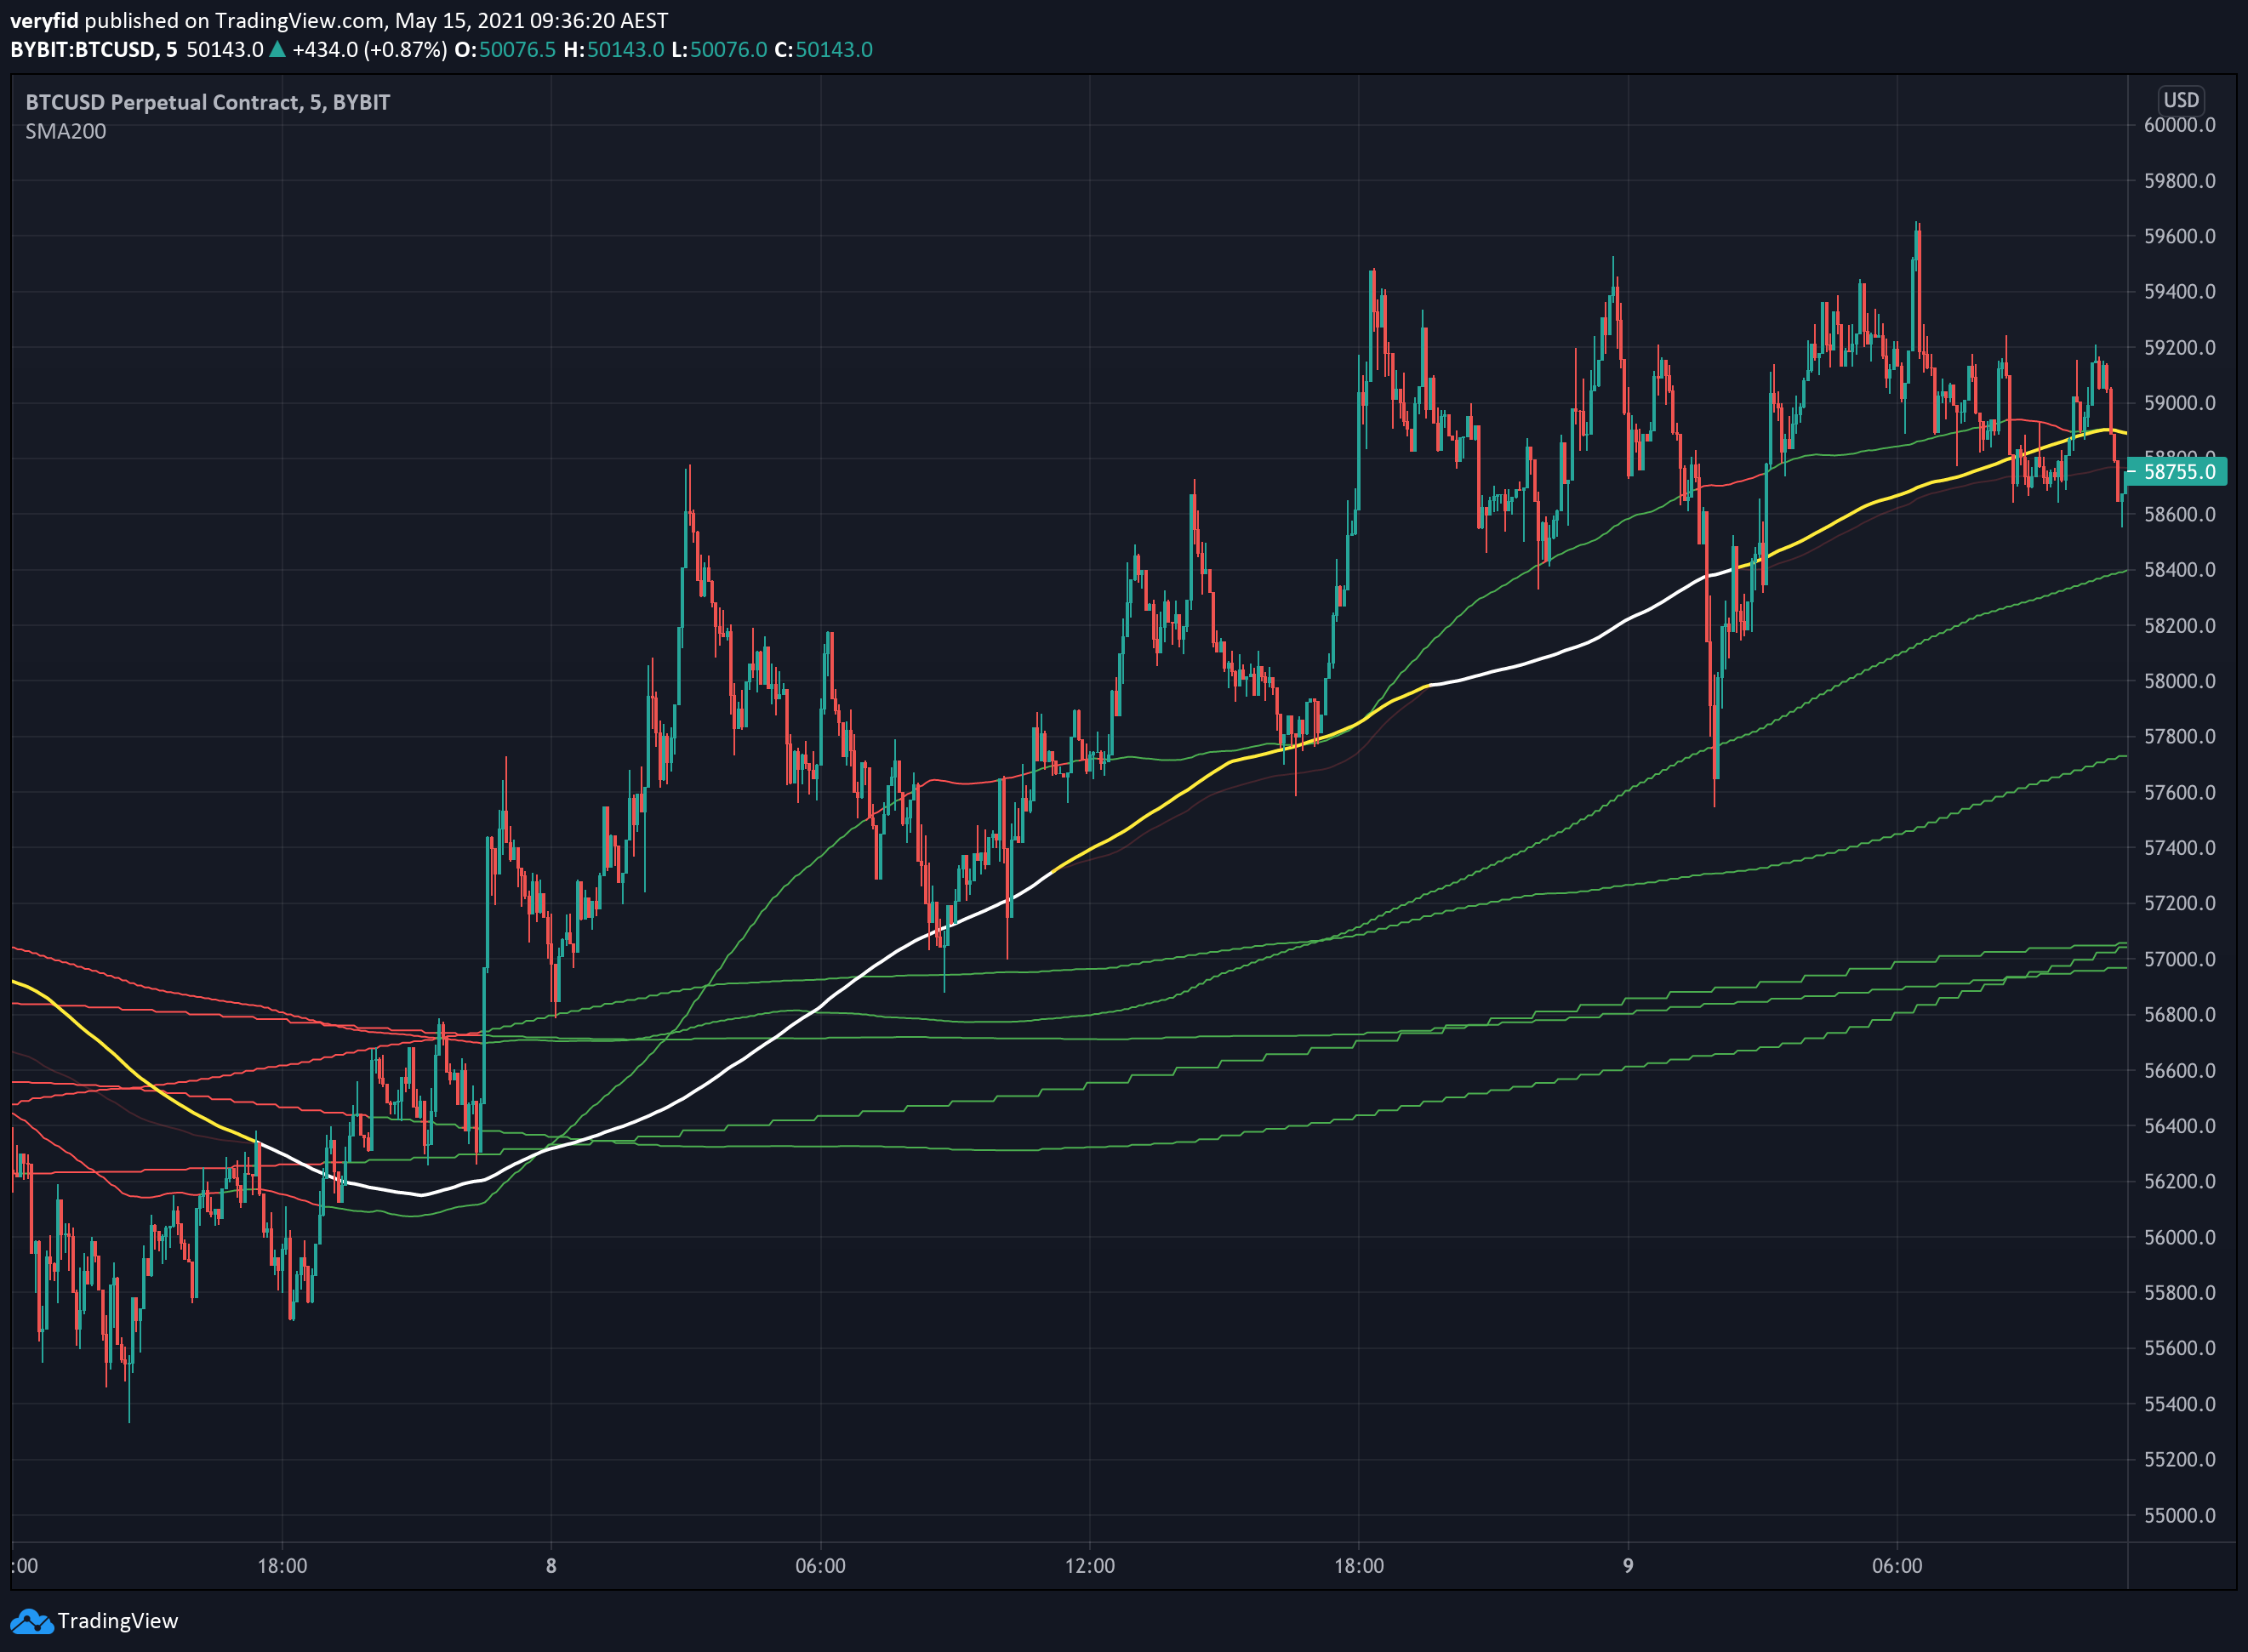
Task: Click the +434.0 (+0.87%) change value
Action: 369,49
